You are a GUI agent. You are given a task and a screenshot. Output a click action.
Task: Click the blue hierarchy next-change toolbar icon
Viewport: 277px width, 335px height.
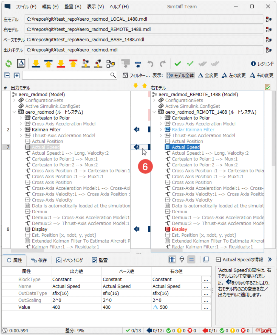(x=86, y=64)
